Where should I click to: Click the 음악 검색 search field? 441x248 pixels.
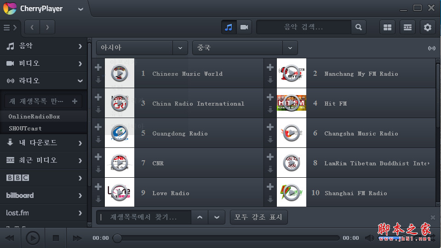click(x=304, y=27)
